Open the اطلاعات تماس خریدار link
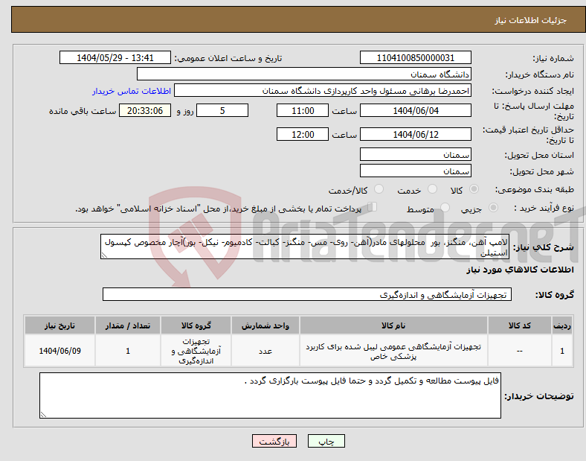The width and height of the screenshot is (586, 461). 132,91
